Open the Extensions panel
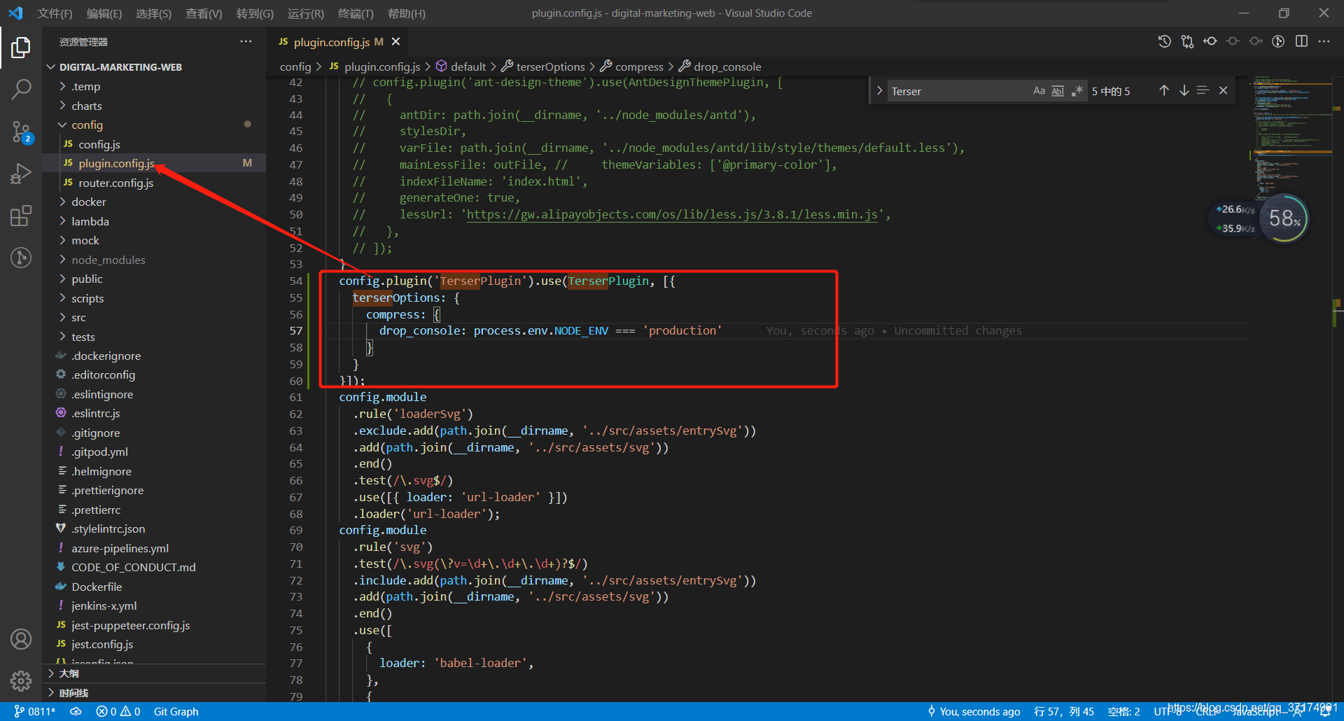 (x=21, y=216)
